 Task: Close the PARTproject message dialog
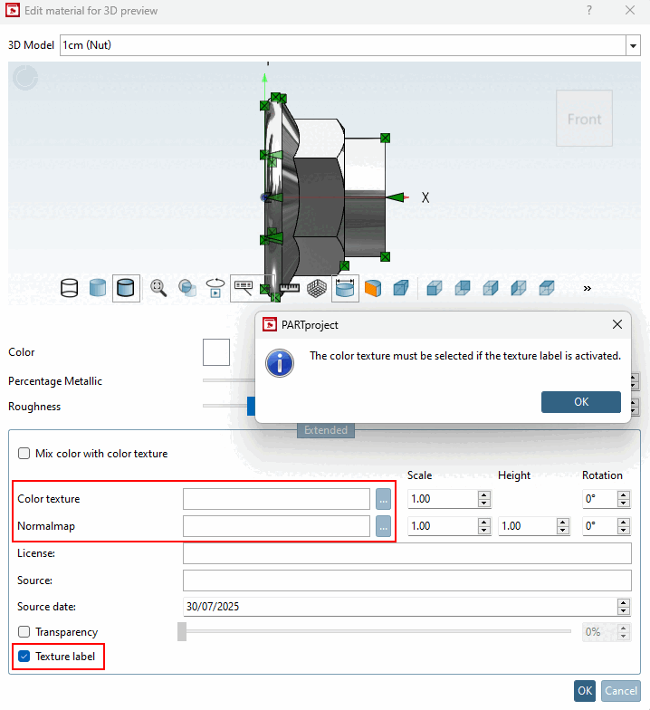[617, 324]
